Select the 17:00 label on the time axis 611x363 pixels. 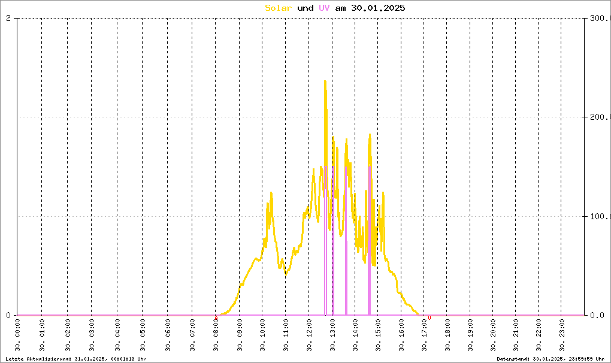point(424,335)
